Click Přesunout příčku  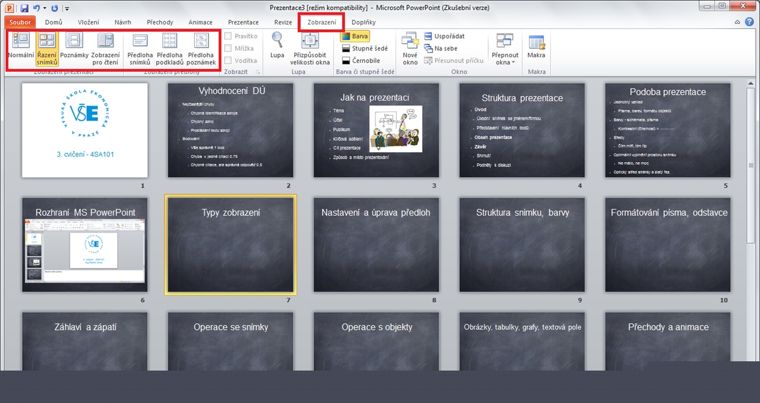coord(454,60)
